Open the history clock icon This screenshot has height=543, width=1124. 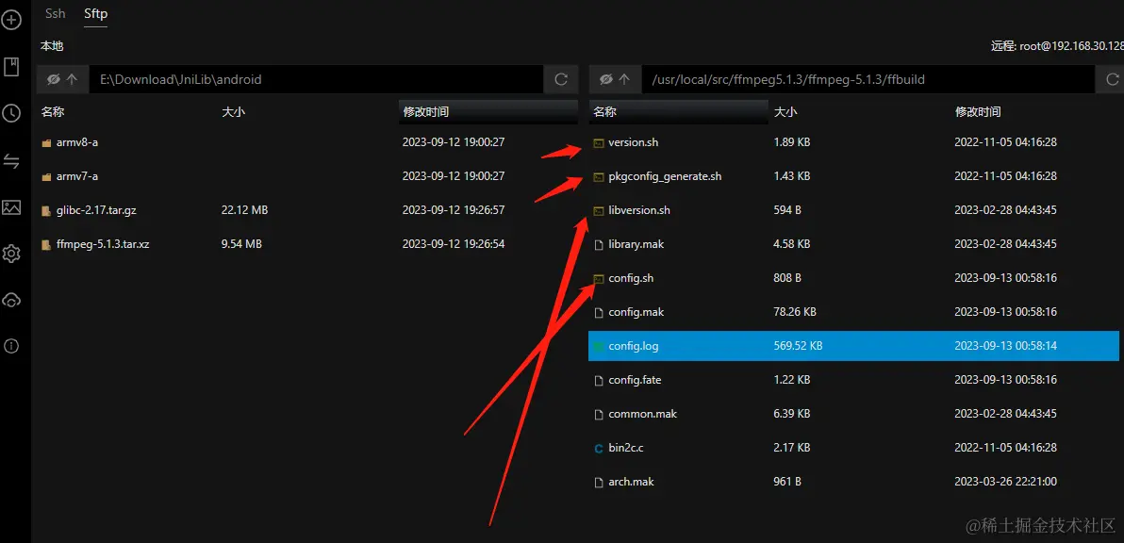(10, 113)
